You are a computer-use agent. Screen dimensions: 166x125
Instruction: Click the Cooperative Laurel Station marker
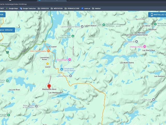pos(61,69)
